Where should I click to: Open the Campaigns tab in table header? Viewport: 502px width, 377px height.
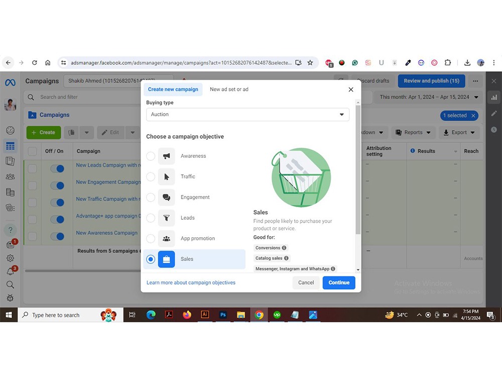[x=49, y=115]
